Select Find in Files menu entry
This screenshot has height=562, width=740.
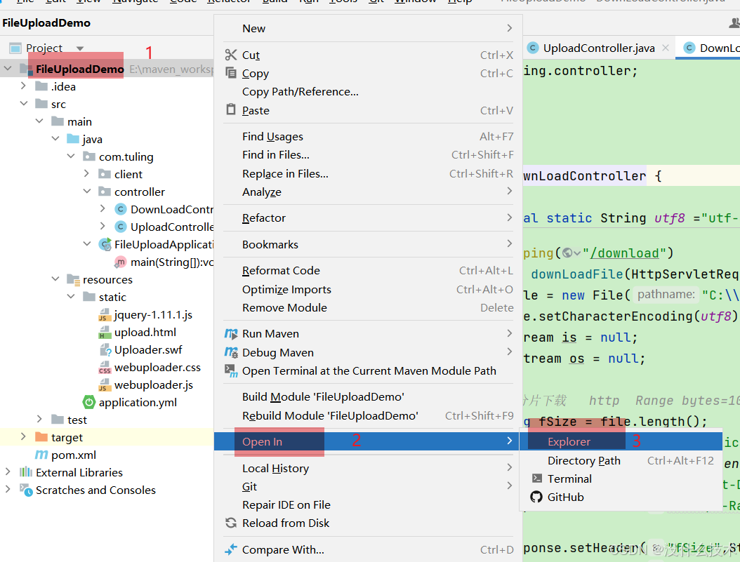368,155
